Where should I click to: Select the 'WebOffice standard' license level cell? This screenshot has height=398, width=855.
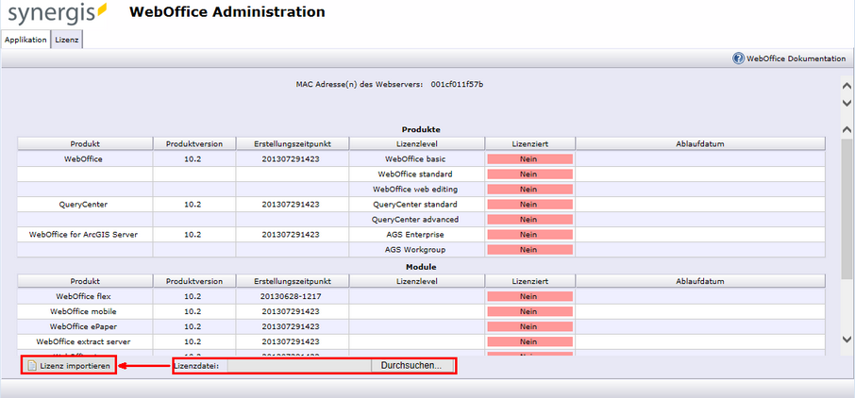(416, 174)
